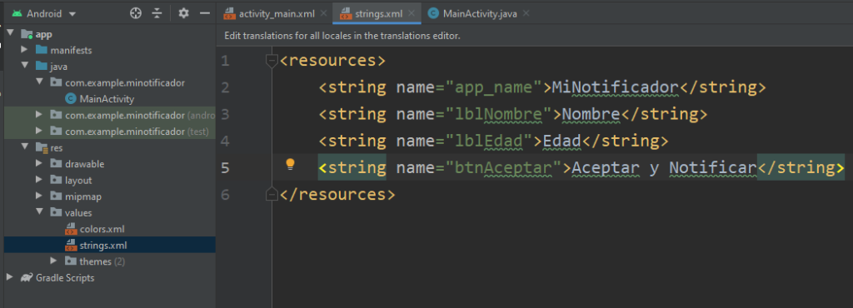The image size is (853, 308).
Task: Click the res folder icon
Action: click(x=42, y=147)
